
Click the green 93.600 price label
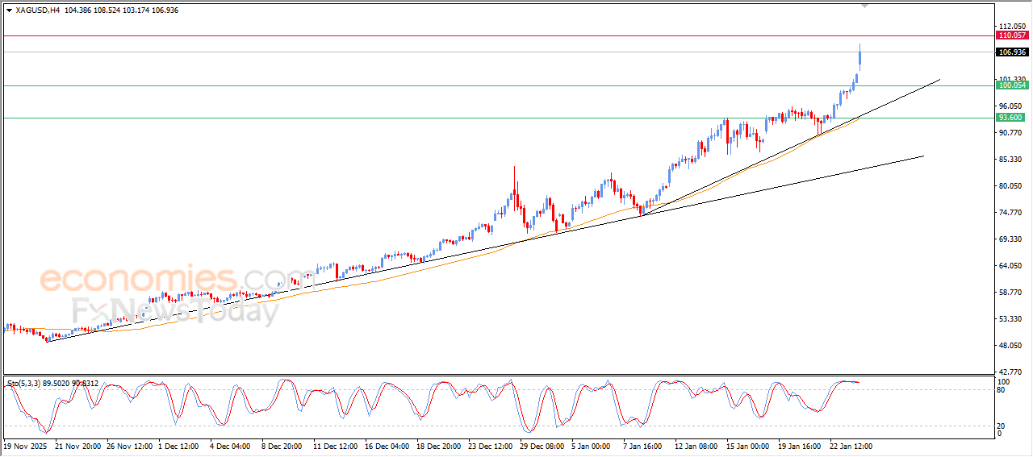point(1011,118)
